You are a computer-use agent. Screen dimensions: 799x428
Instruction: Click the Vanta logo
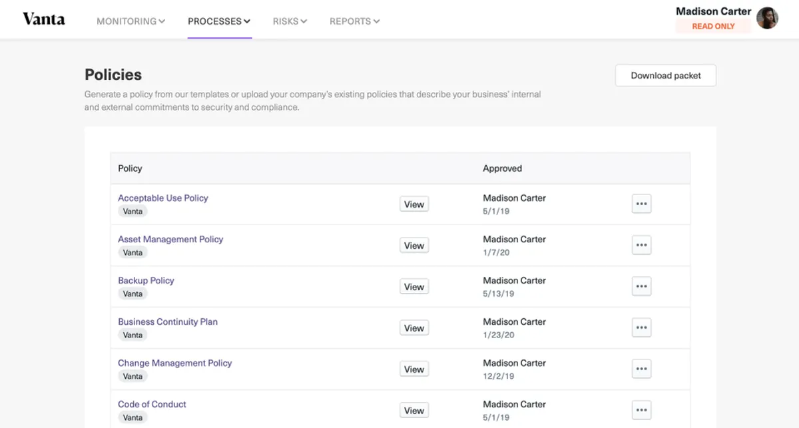(44, 19)
